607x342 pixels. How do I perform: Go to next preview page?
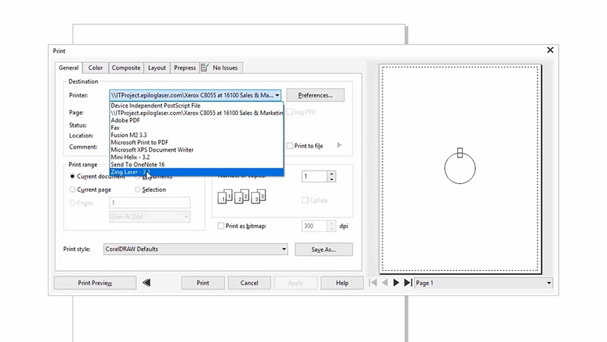(x=396, y=283)
